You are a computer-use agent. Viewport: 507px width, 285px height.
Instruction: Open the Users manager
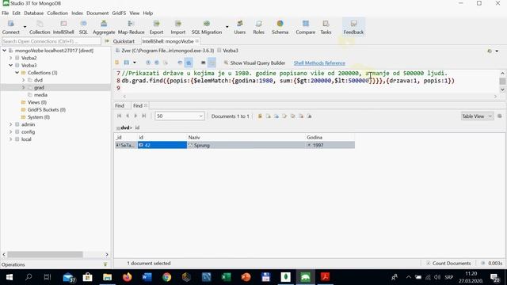239,27
